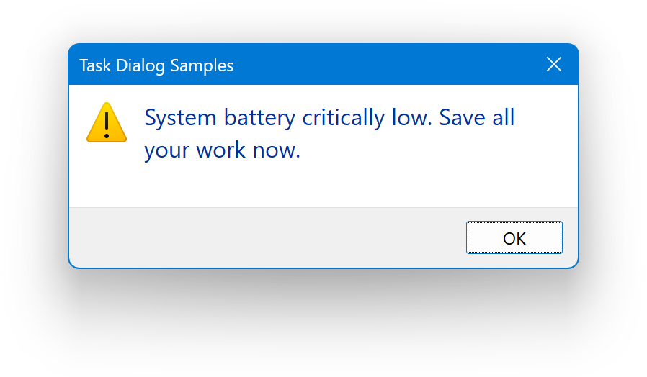647x377 pixels.
Task: Click the black area below the dialog
Action: (x=324, y=324)
